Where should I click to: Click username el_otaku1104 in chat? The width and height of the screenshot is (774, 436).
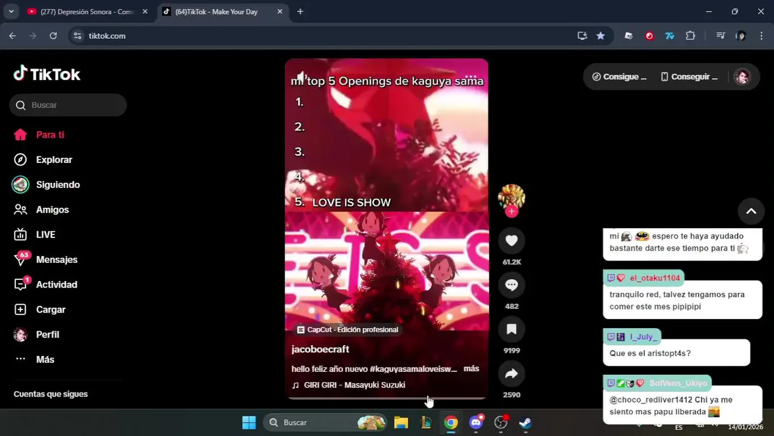coord(655,278)
